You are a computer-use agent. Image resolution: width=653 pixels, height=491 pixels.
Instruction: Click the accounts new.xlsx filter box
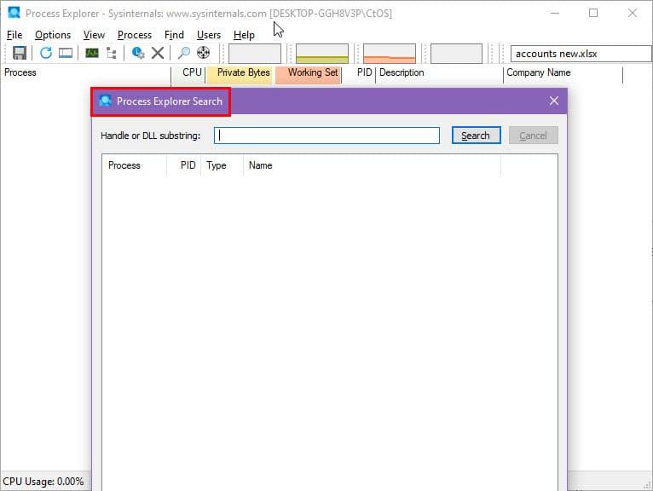click(x=581, y=54)
